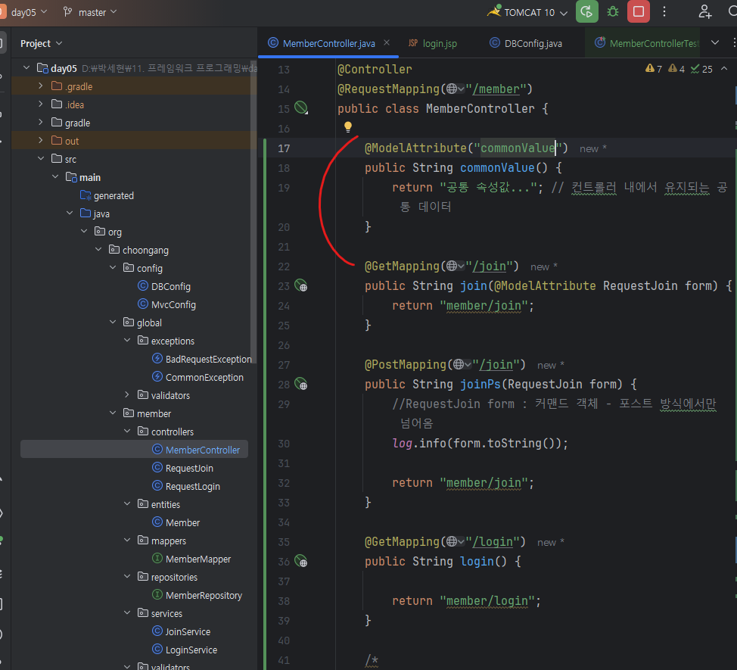The width and height of the screenshot is (737, 670).
Task: Click the joinPs method name
Action: pyautogui.click(x=480, y=384)
